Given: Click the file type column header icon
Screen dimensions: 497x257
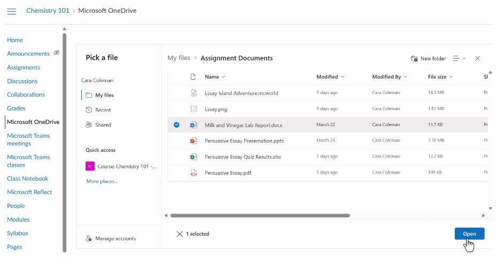Looking at the screenshot, I should [x=193, y=77].
